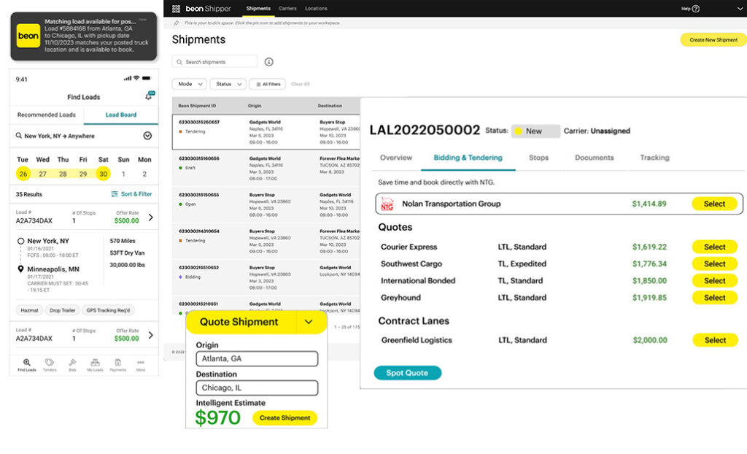Select the International Bonded quote
The height and width of the screenshot is (454, 747).
click(x=715, y=281)
